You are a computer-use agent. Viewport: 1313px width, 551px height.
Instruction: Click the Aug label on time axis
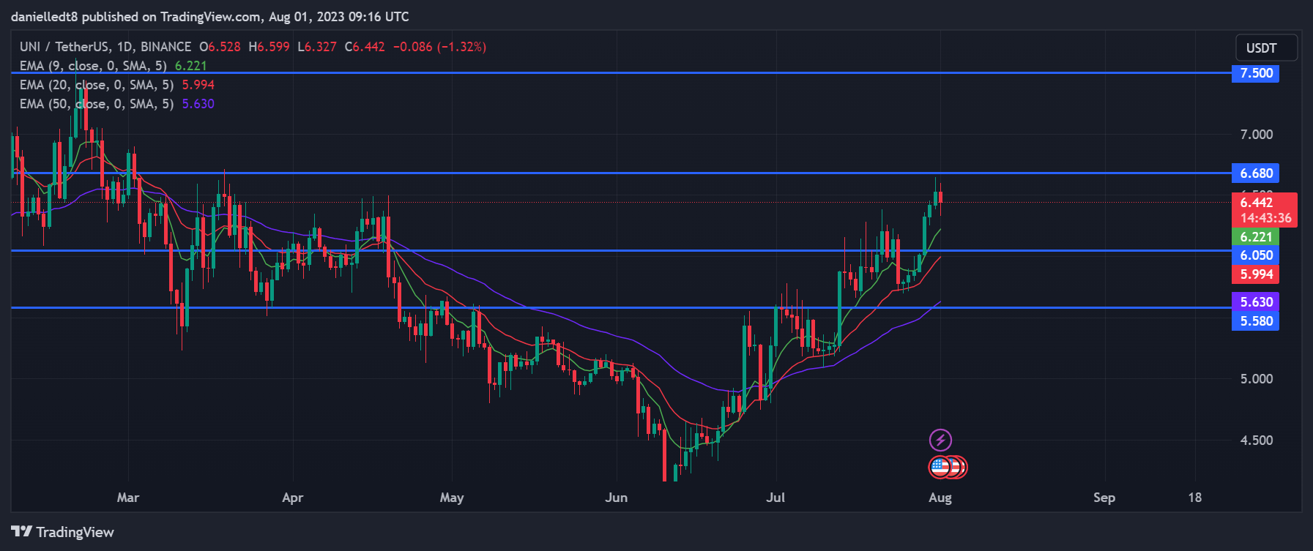tap(940, 498)
